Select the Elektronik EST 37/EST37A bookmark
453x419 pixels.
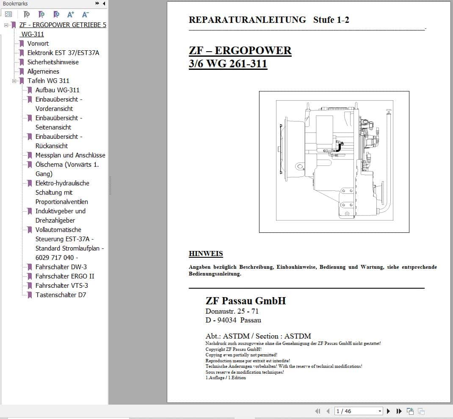point(63,53)
